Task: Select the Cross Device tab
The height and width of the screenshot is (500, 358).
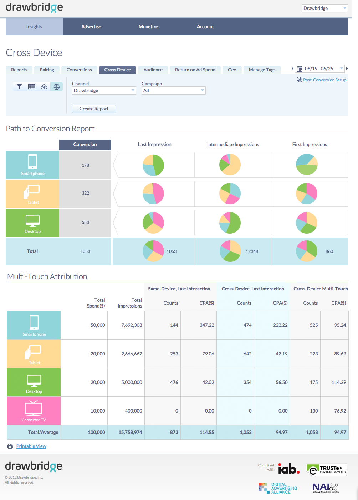Action: tap(118, 70)
